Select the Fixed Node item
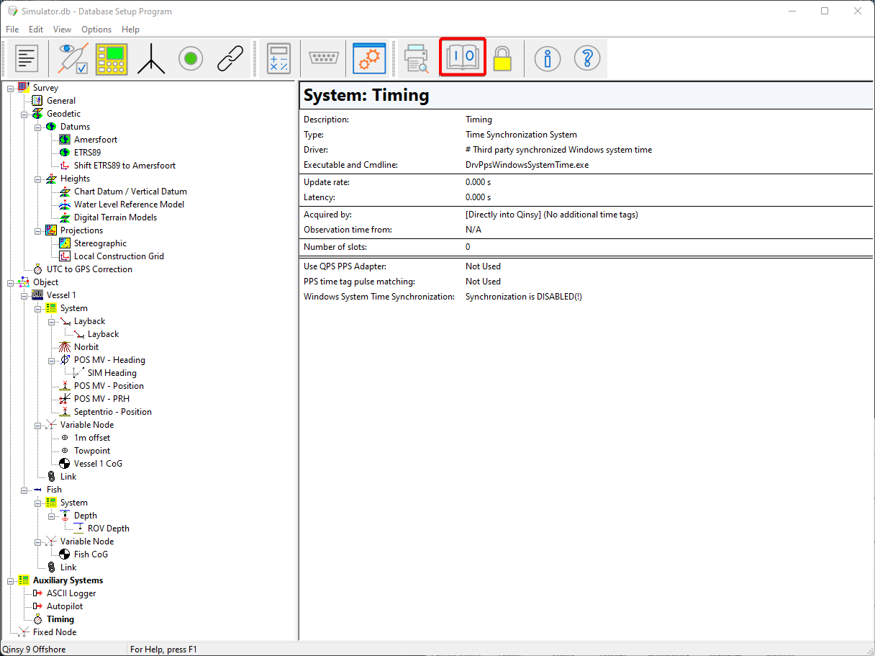The width and height of the screenshot is (875, 656). click(55, 632)
